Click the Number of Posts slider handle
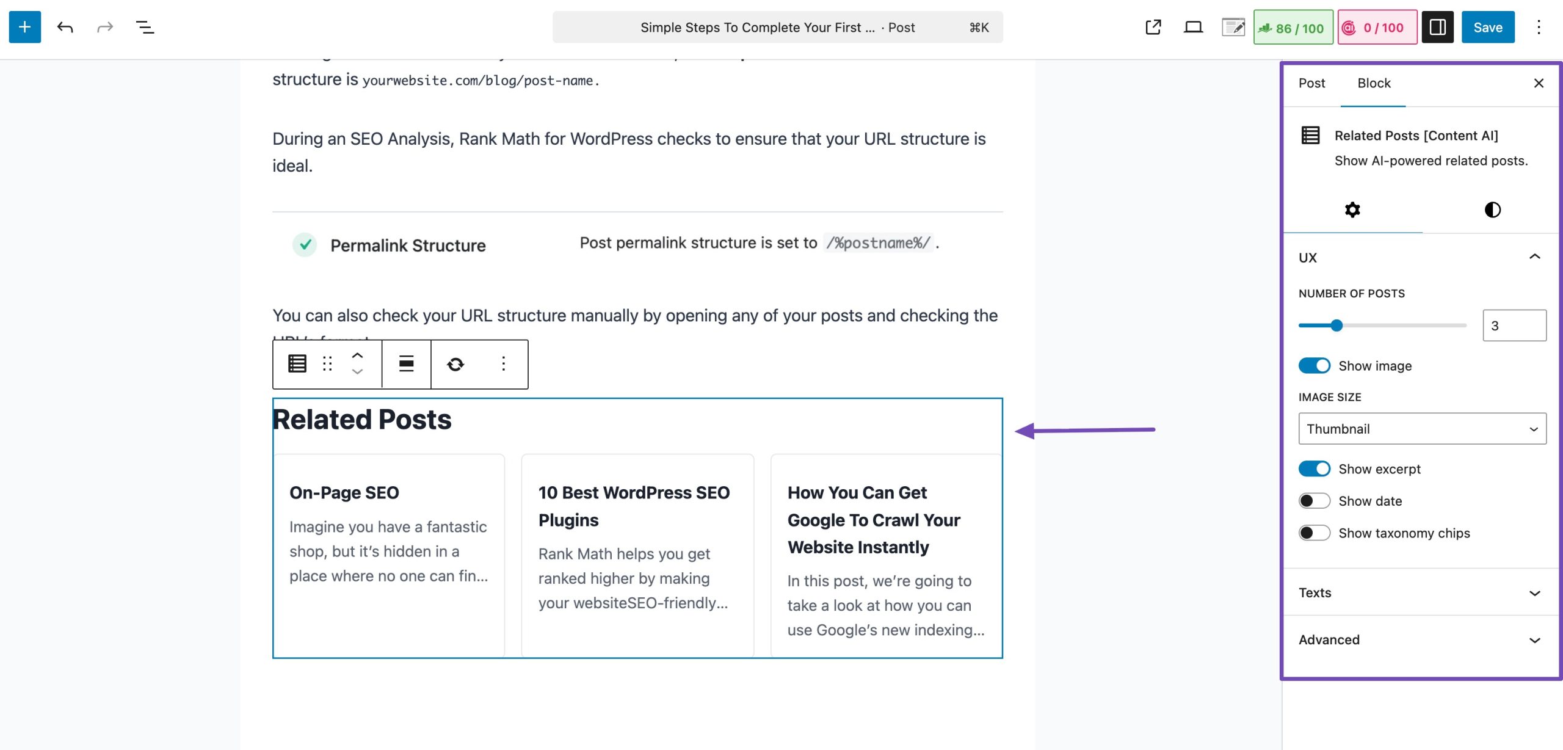Screen dimensions: 1563x750 pos(1336,326)
